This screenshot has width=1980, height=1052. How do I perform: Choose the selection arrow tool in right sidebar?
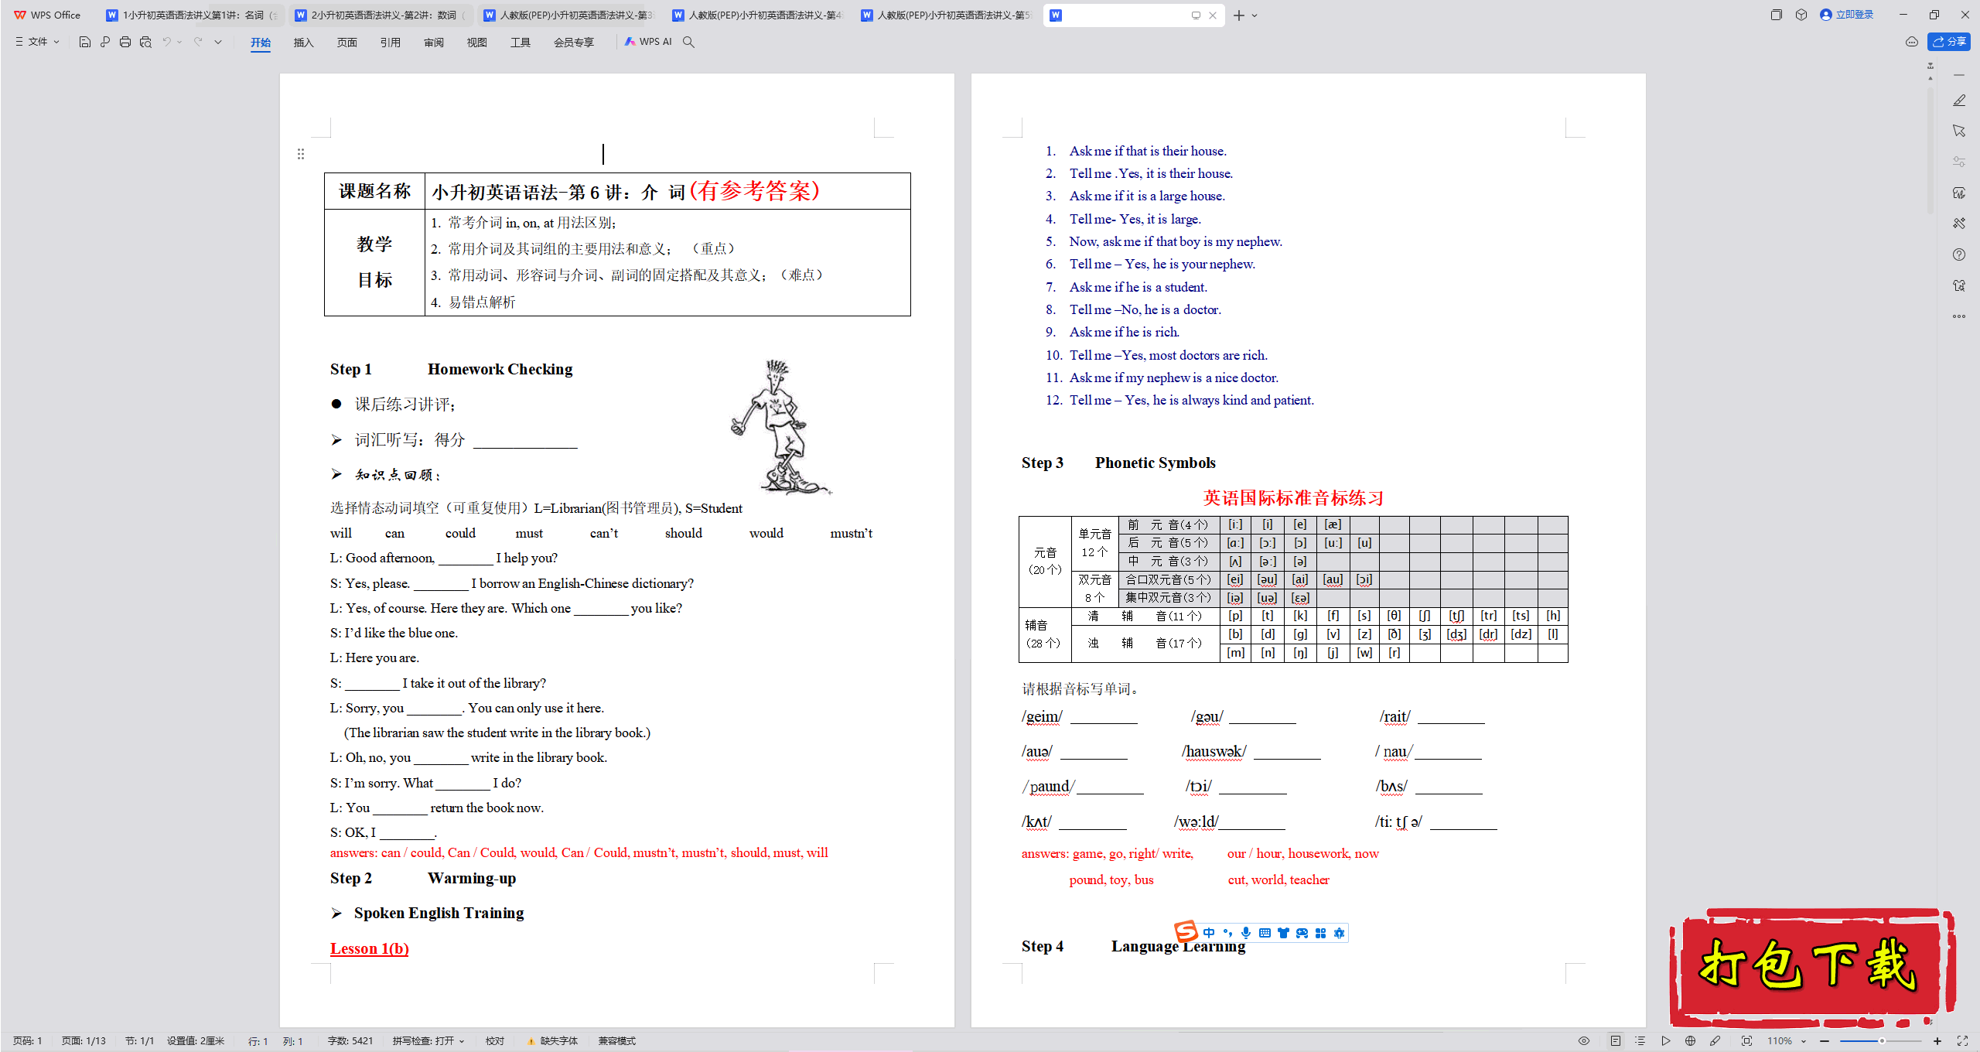[x=1958, y=131]
